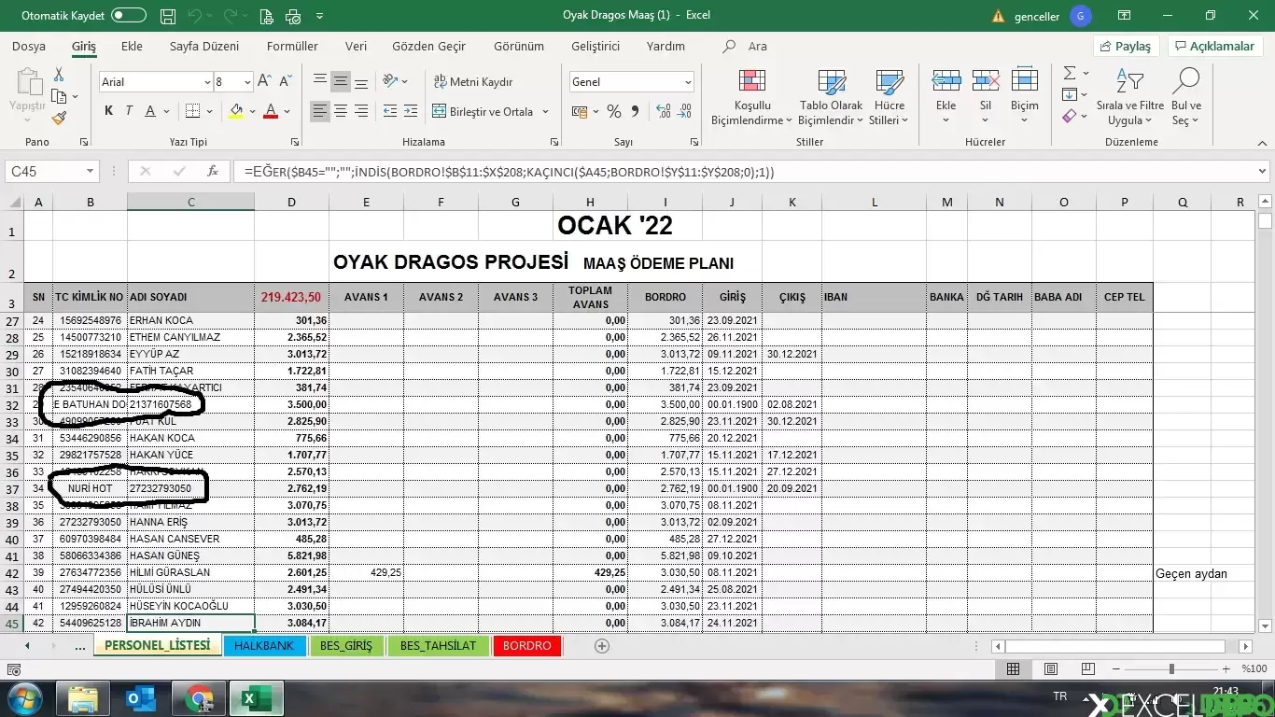This screenshot has height=717, width=1275.
Task: Click Metni Kaydır wrap text
Action: 473,82
